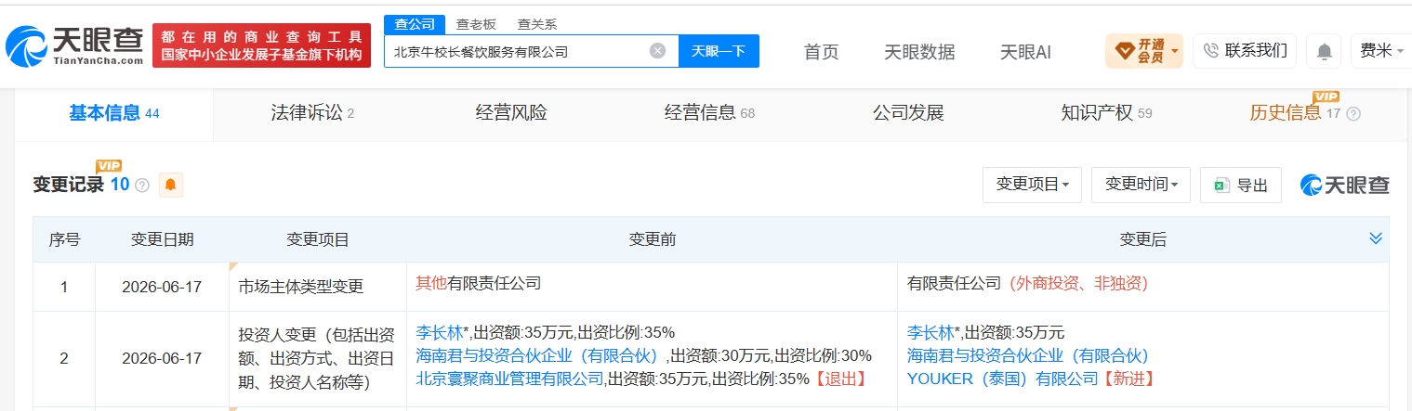The image size is (1412, 411).
Task: Switch to the 知识产权 tab
Action: tap(1106, 113)
